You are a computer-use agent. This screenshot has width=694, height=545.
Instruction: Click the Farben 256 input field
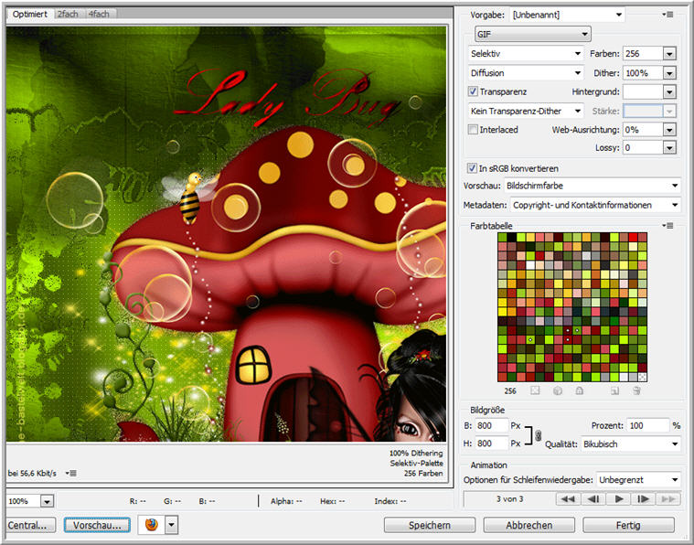[643, 54]
